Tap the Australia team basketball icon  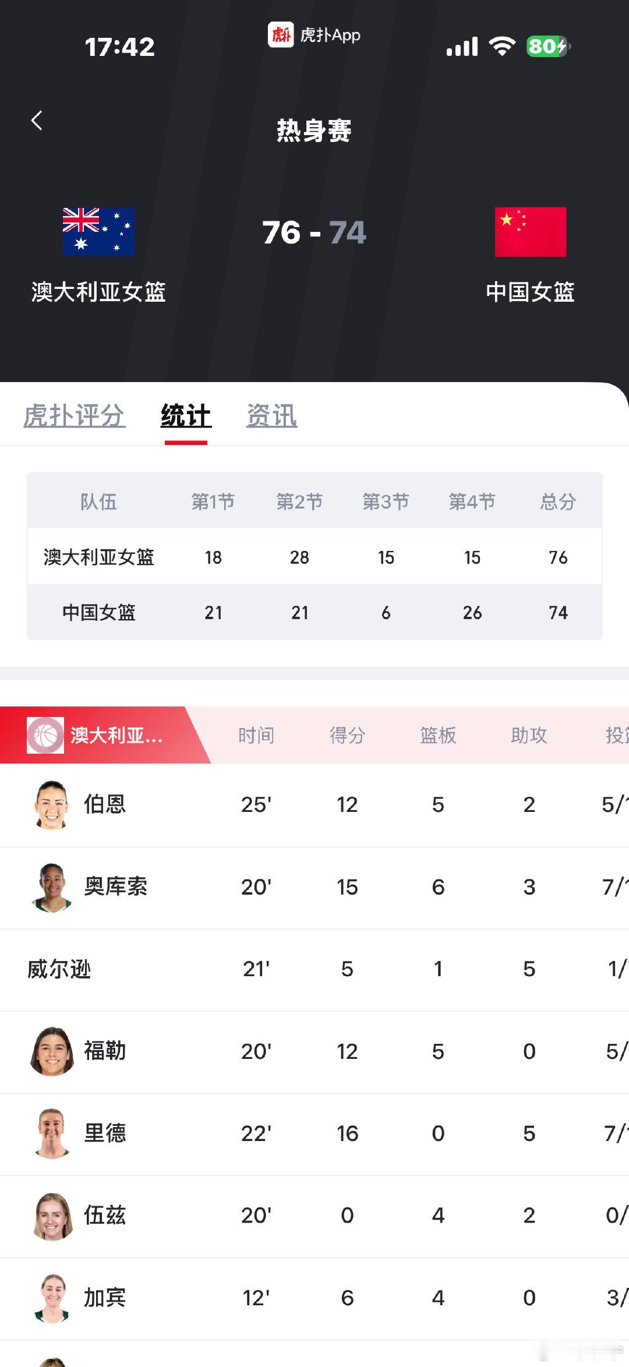point(45,735)
